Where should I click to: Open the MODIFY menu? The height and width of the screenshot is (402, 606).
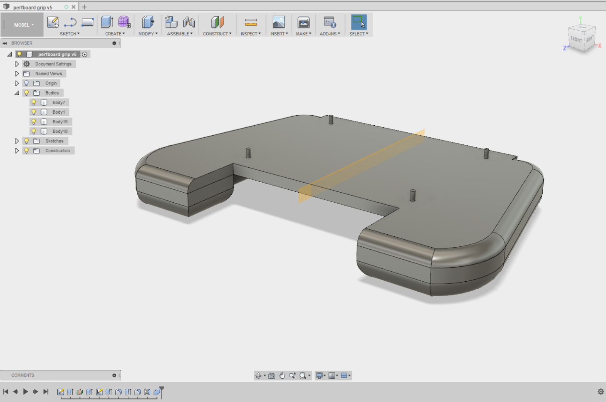point(148,34)
